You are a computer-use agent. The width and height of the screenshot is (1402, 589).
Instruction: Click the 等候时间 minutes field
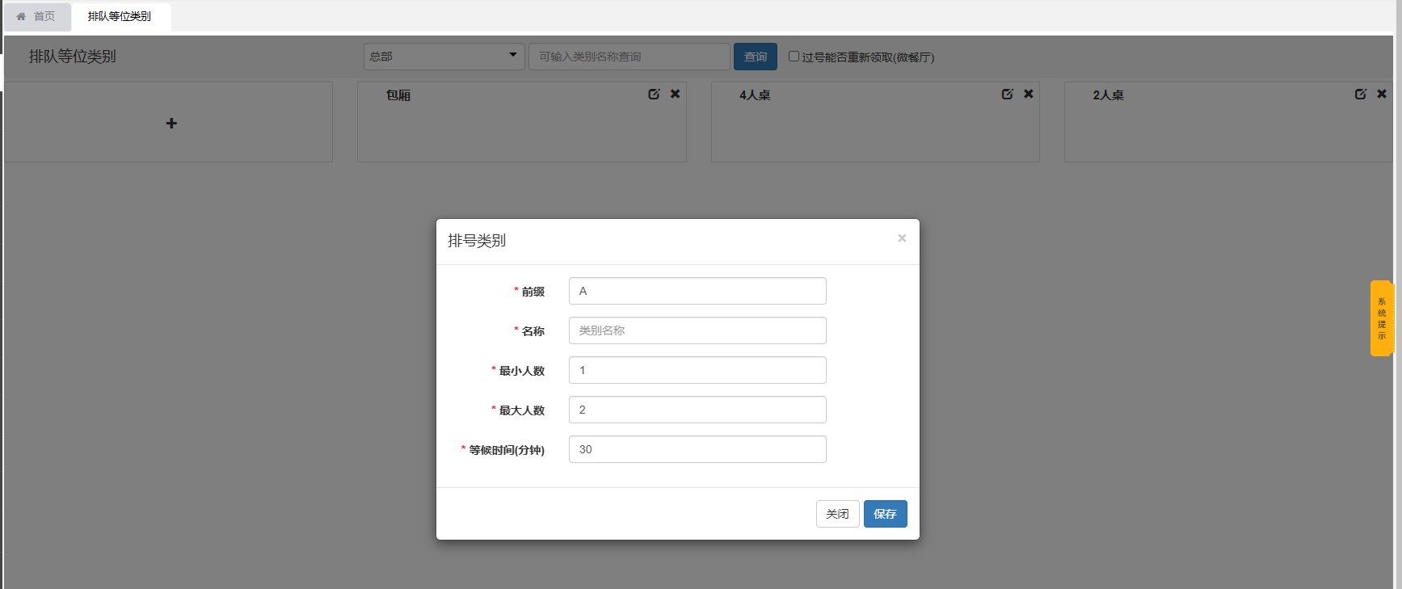tap(697, 449)
